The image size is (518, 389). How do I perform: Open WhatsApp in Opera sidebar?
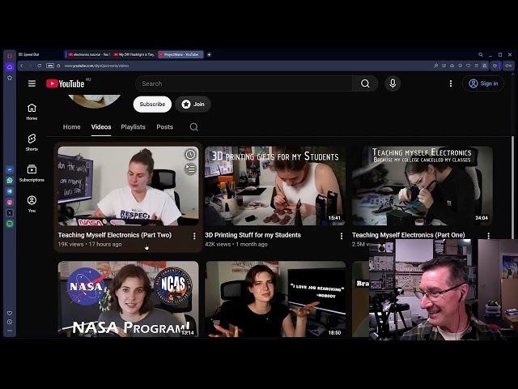pos(10,180)
